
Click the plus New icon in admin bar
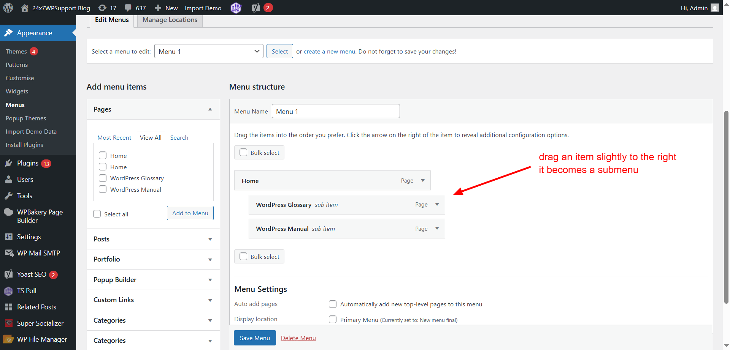158,8
